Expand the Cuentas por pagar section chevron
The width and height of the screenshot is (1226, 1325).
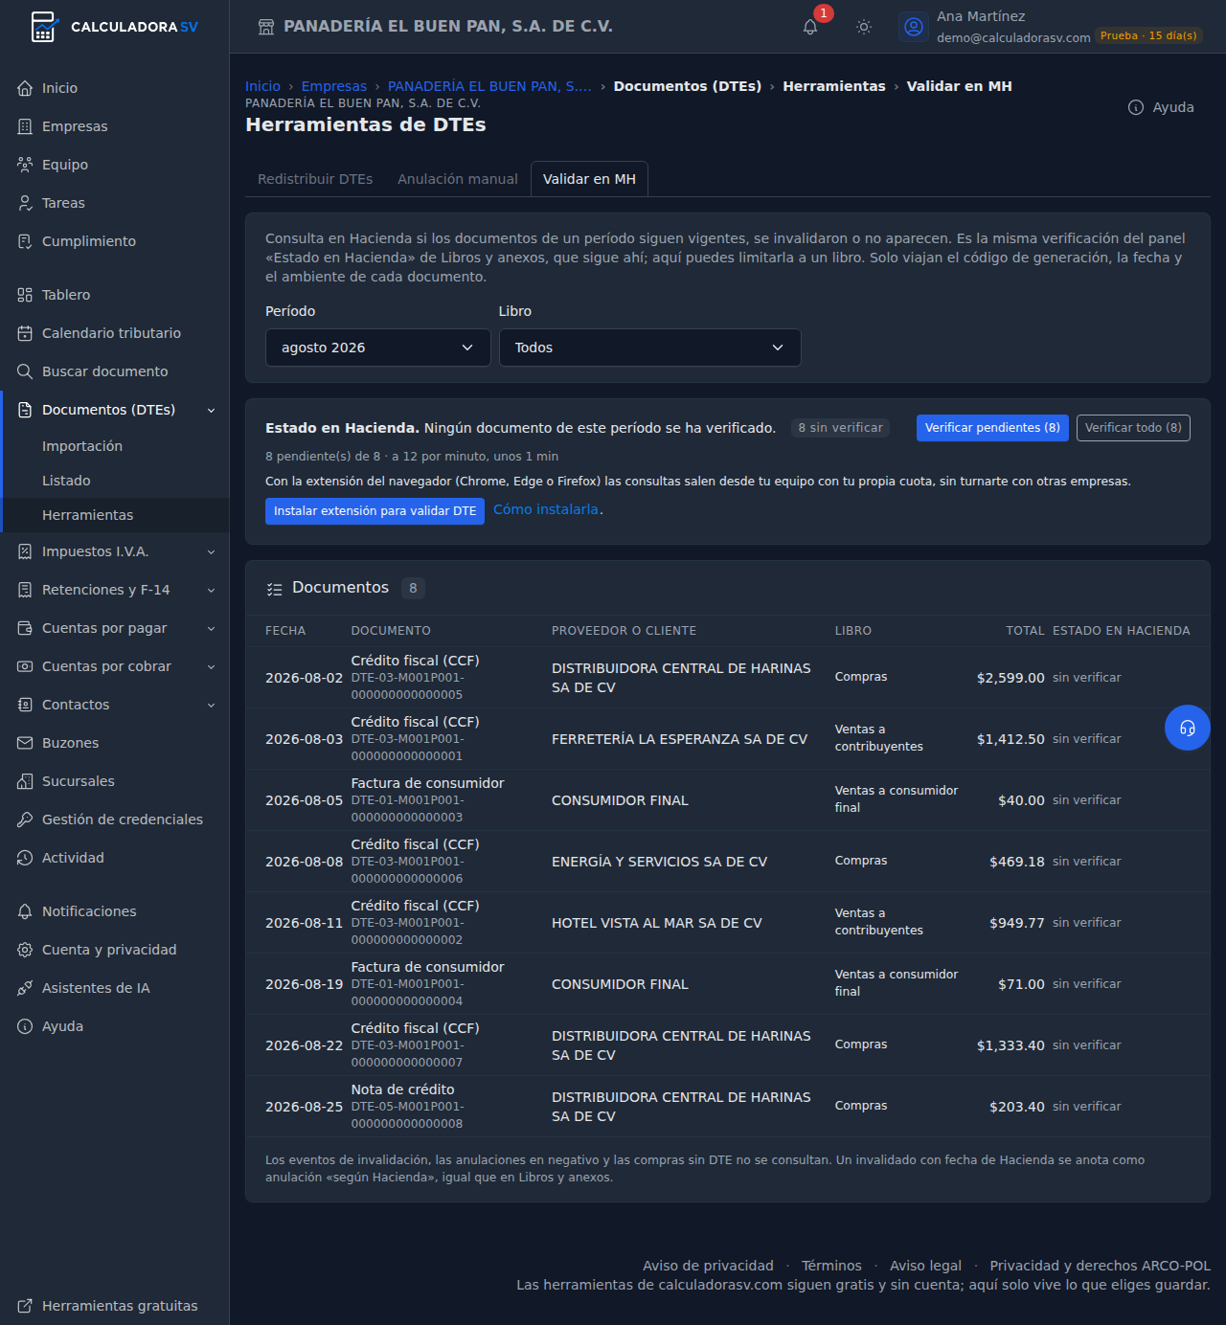pyautogui.click(x=212, y=629)
